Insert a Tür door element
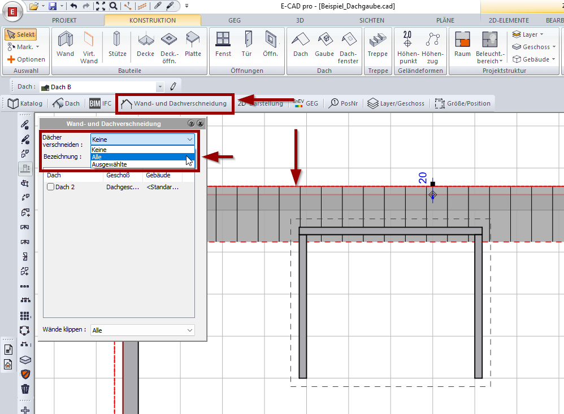 pos(246,44)
